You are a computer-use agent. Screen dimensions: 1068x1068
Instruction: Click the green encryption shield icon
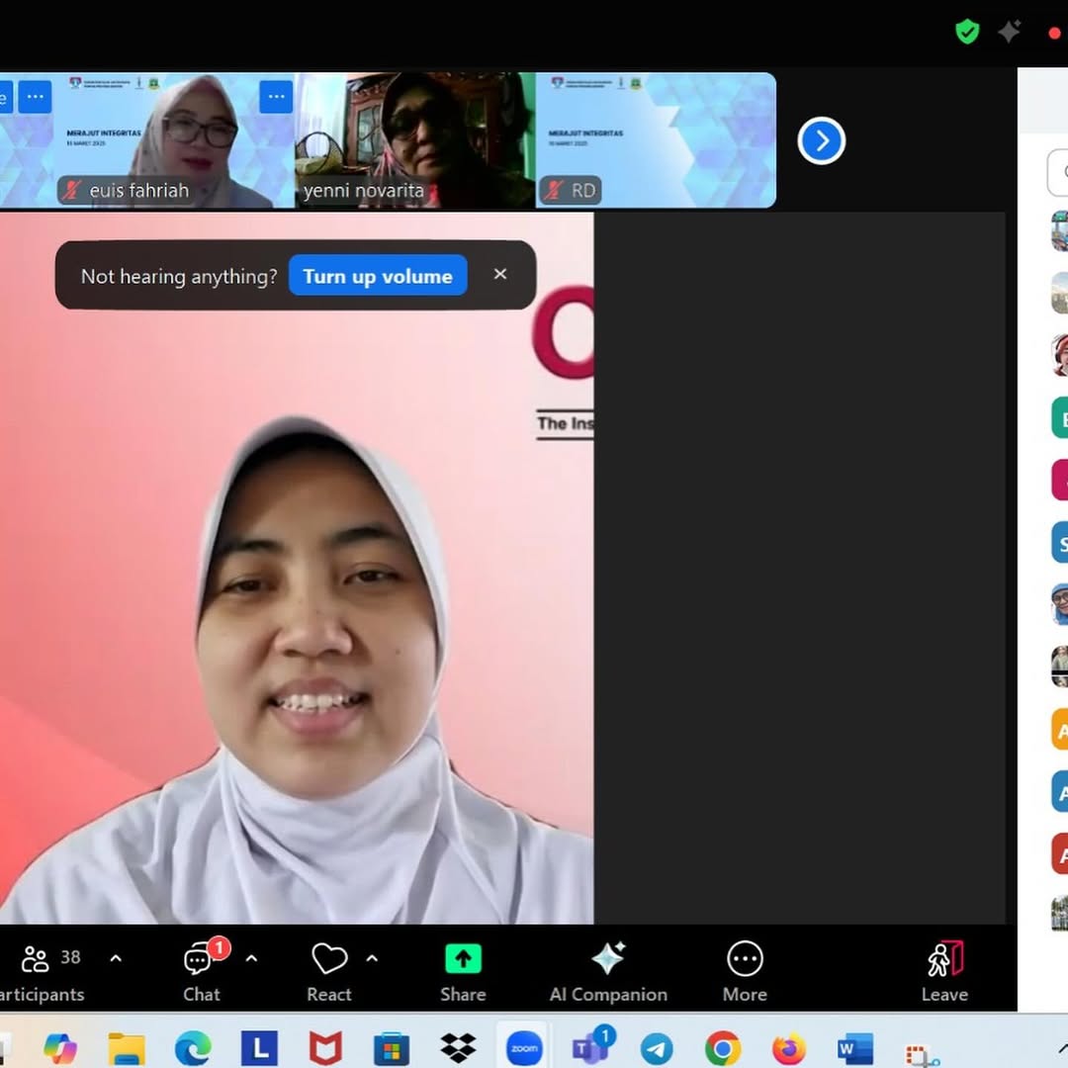point(967,32)
